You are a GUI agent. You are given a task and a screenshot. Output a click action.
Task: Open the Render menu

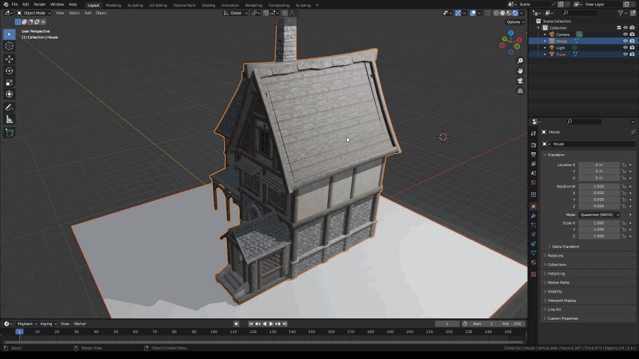[40, 5]
